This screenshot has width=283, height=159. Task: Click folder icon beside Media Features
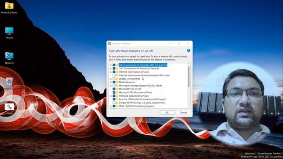[x=117, y=82]
